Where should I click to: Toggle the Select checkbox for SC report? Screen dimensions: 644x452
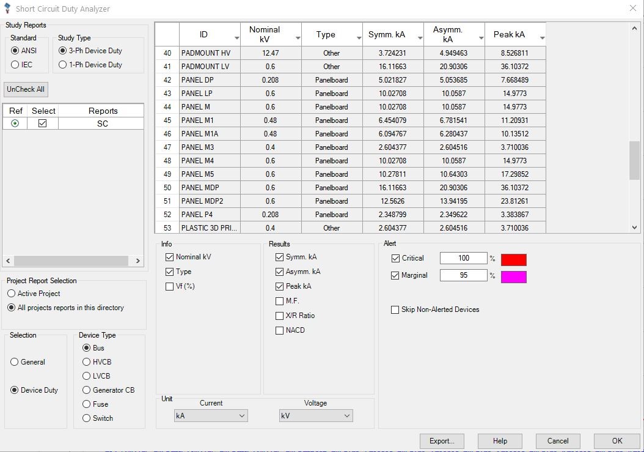[42, 124]
